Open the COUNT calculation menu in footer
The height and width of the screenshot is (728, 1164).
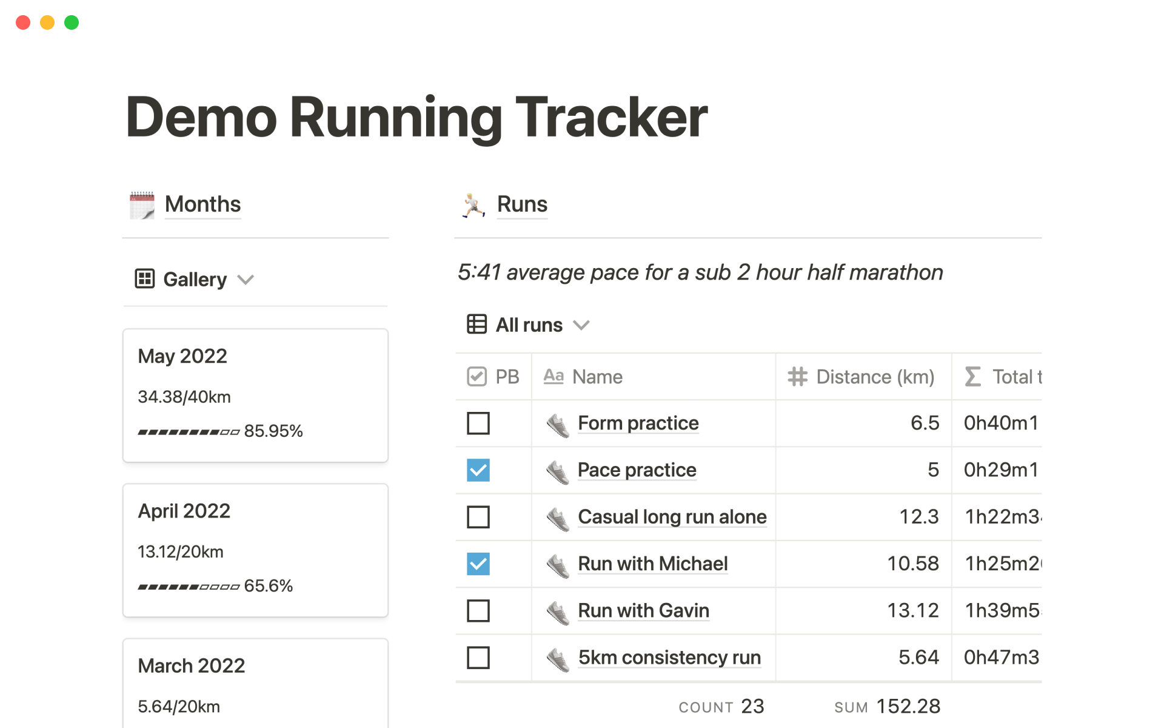pyautogui.click(x=721, y=707)
